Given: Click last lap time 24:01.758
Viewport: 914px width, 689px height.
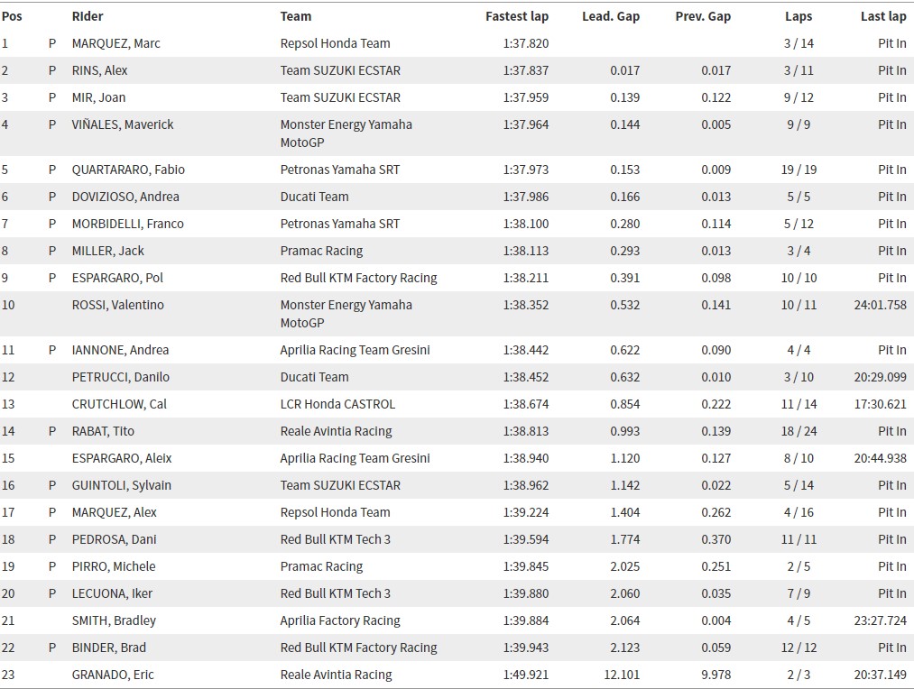Looking at the screenshot, I should tap(881, 305).
